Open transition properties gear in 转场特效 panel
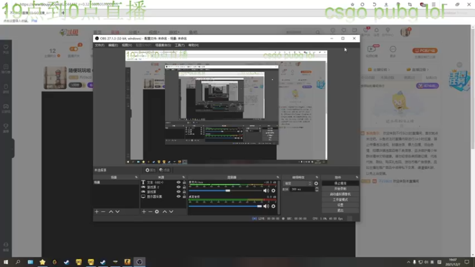 click(316, 183)
